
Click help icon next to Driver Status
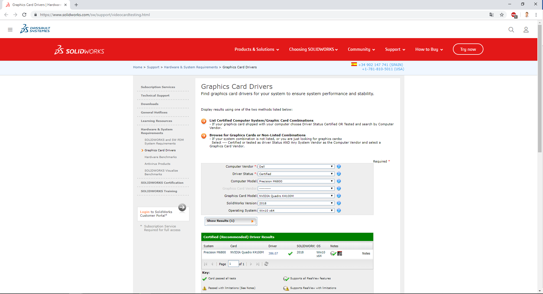(x=339, y=174)
